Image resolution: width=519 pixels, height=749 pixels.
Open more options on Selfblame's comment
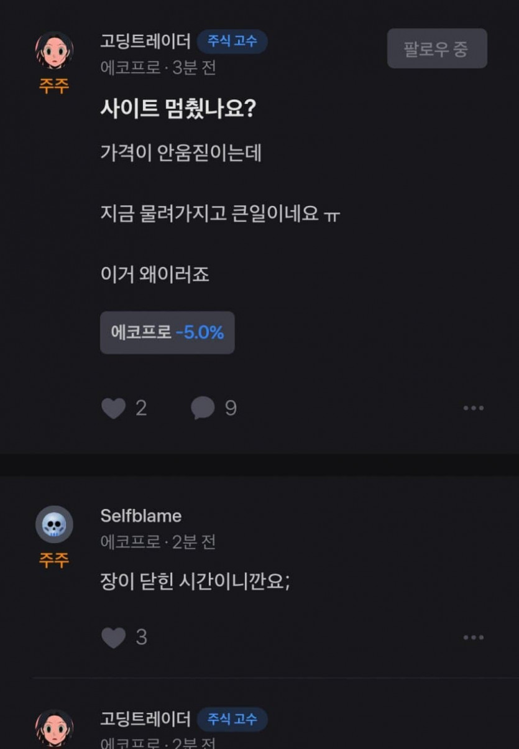[473, 638]
